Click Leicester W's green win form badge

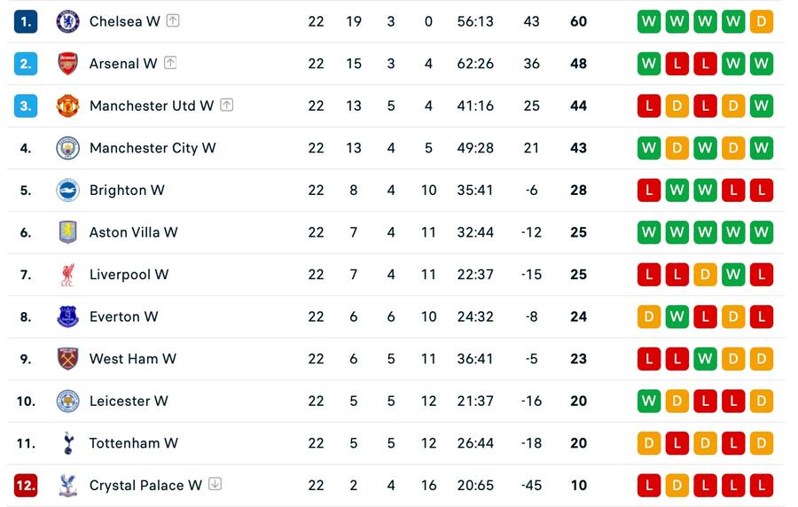click(x=649, y=402)
